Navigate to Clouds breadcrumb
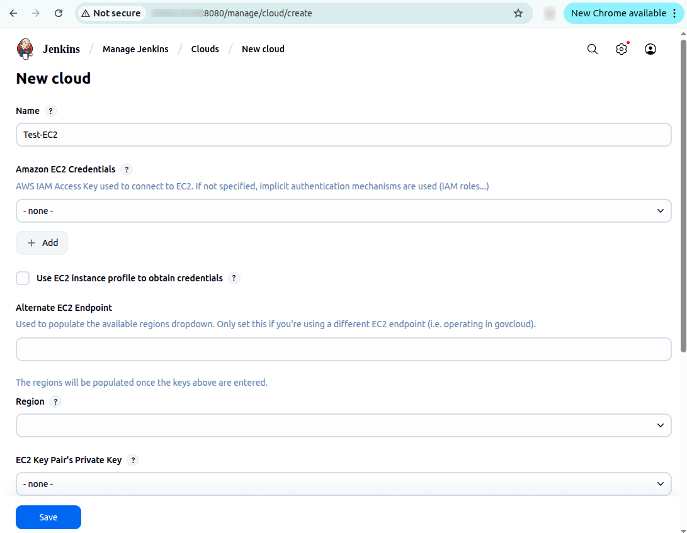Screen dimensions: 687x533 point(205,49)
